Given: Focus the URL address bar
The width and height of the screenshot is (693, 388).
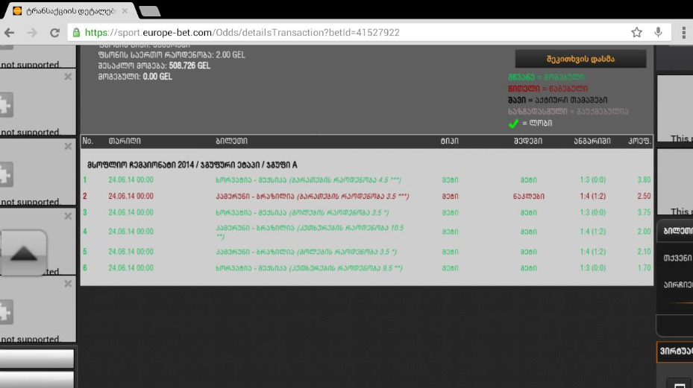Looking at the screenshot, I should (x=354, y=33).
